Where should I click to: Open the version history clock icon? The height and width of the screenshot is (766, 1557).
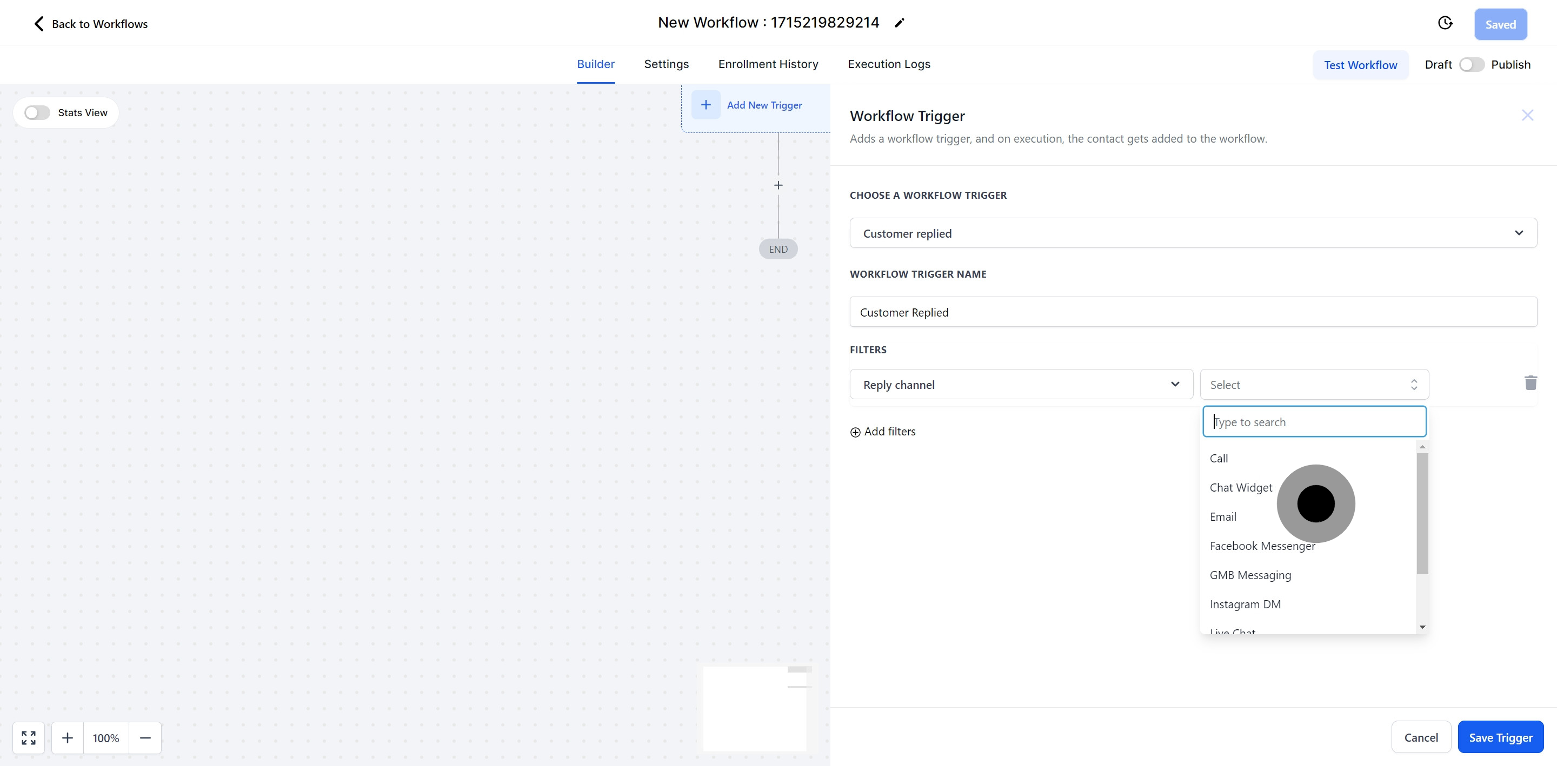1445,23
